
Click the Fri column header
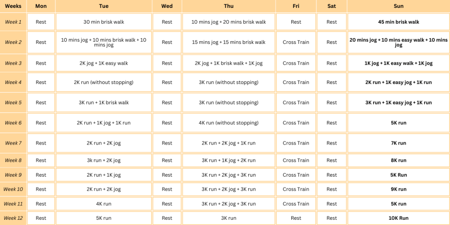296,6
